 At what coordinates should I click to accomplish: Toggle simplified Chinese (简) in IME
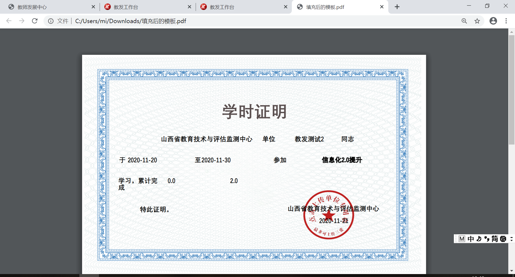coord(495,239)
